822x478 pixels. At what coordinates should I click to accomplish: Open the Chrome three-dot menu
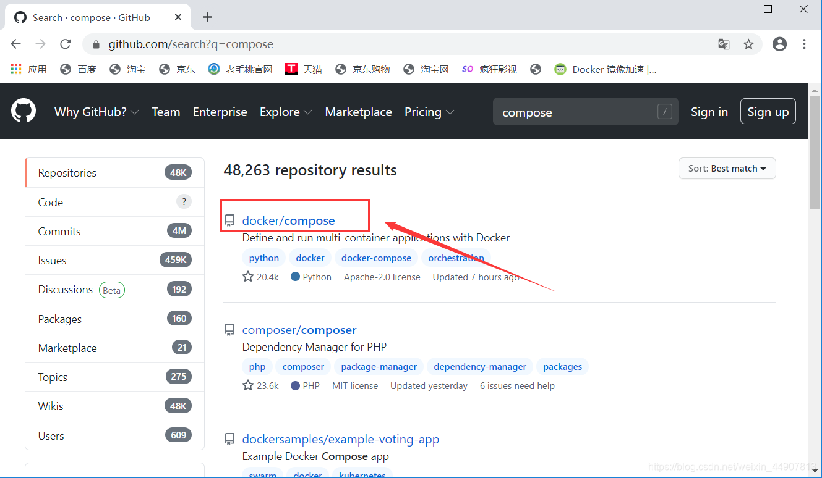tap(804, 44)
